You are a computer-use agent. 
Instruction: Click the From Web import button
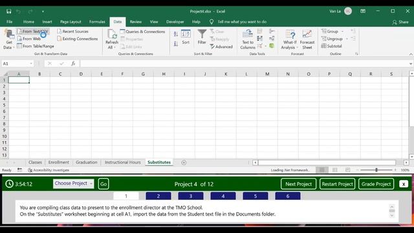tap(28, 39)
